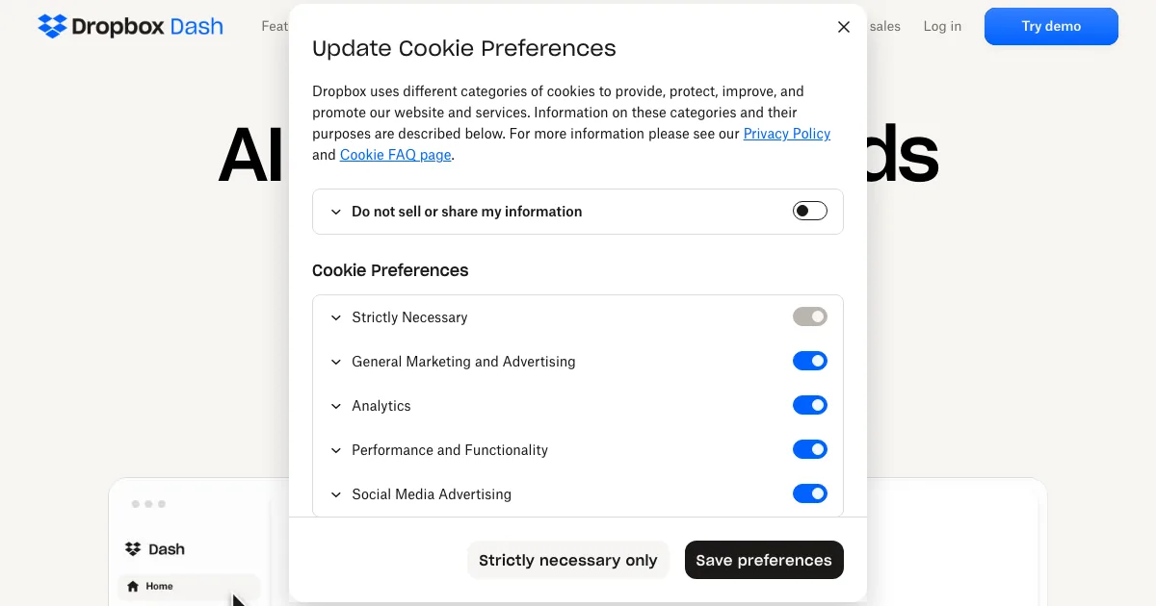This screenshot has height=606, width=1156.
Task: Toggle Do not sell or share switch
Action: [809, 211]
